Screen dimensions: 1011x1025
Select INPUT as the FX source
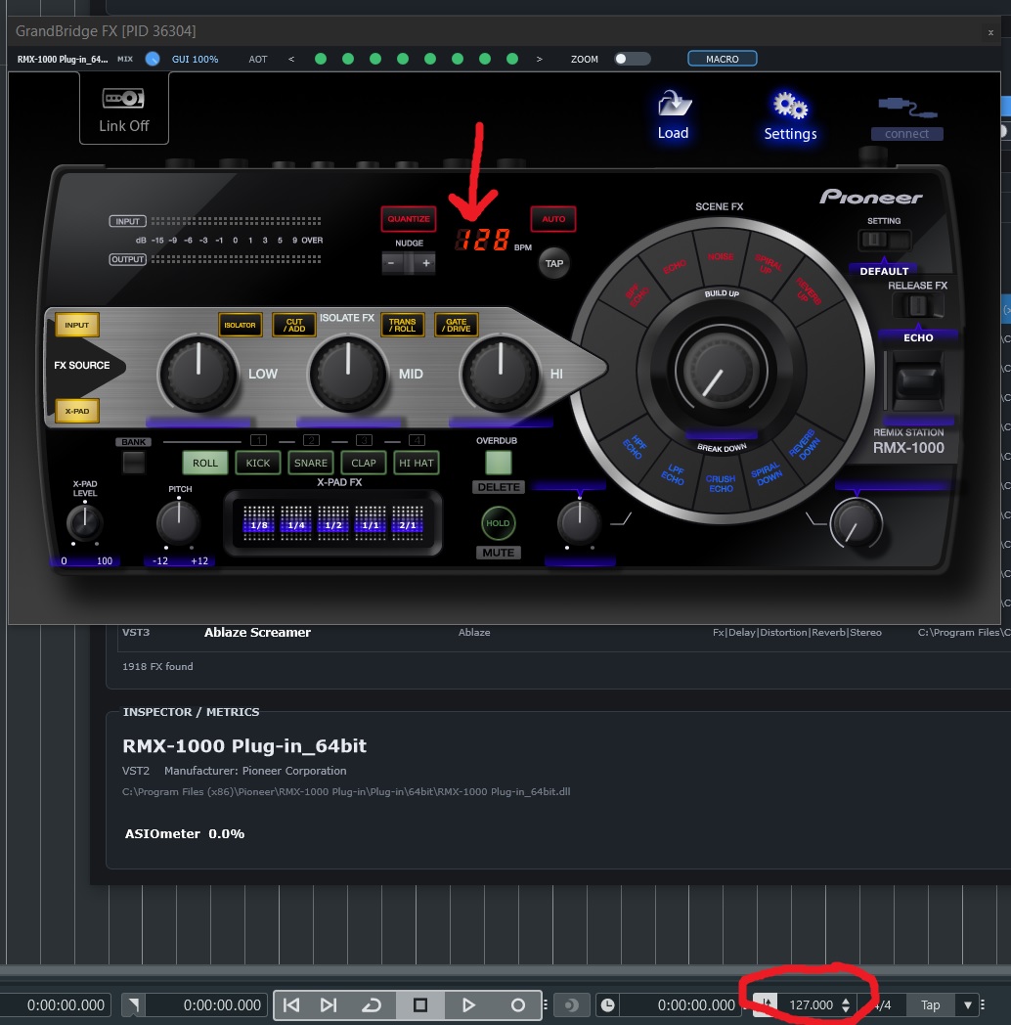pos(76,325)
